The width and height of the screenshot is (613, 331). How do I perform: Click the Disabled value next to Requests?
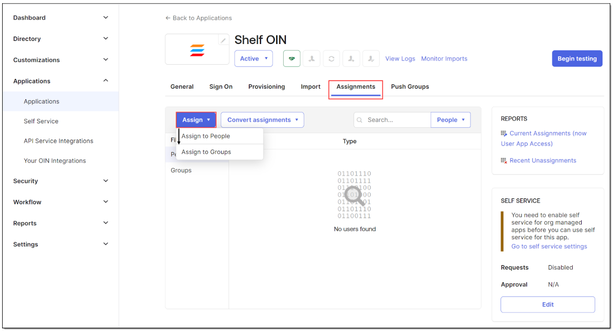click(561, 268)
